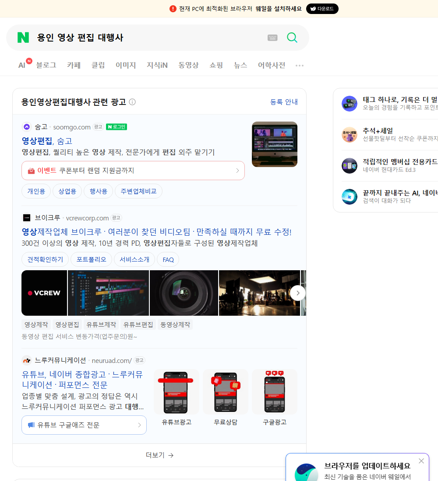The height and width of the screenshot is (481, 438).
Task: Click the 태그 하나로 round icon in sidebar
Action: click(x=350, y=103)
